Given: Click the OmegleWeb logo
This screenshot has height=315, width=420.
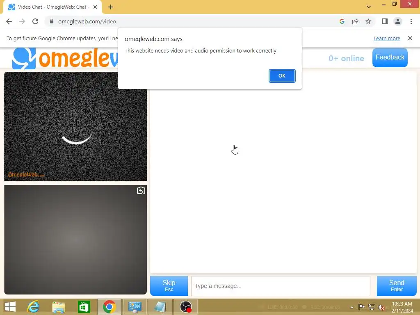Looking at the screenshot, I should 65,58.
